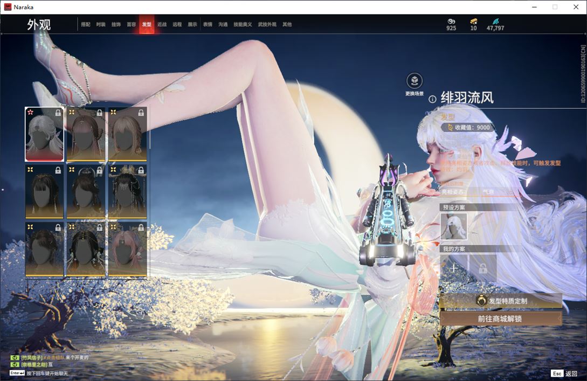Viewport: 587px width, 381px height.
Task: Select the highlighted 发型 hairstyle tab
Action: [x=147, y=24]
